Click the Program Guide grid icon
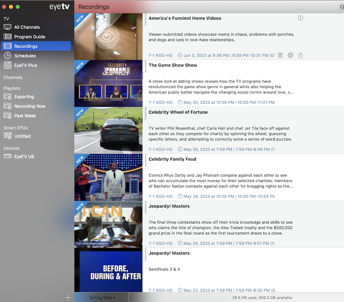This screenshot has width=344, height=302. pyautogui.click(x=8, y=37)
